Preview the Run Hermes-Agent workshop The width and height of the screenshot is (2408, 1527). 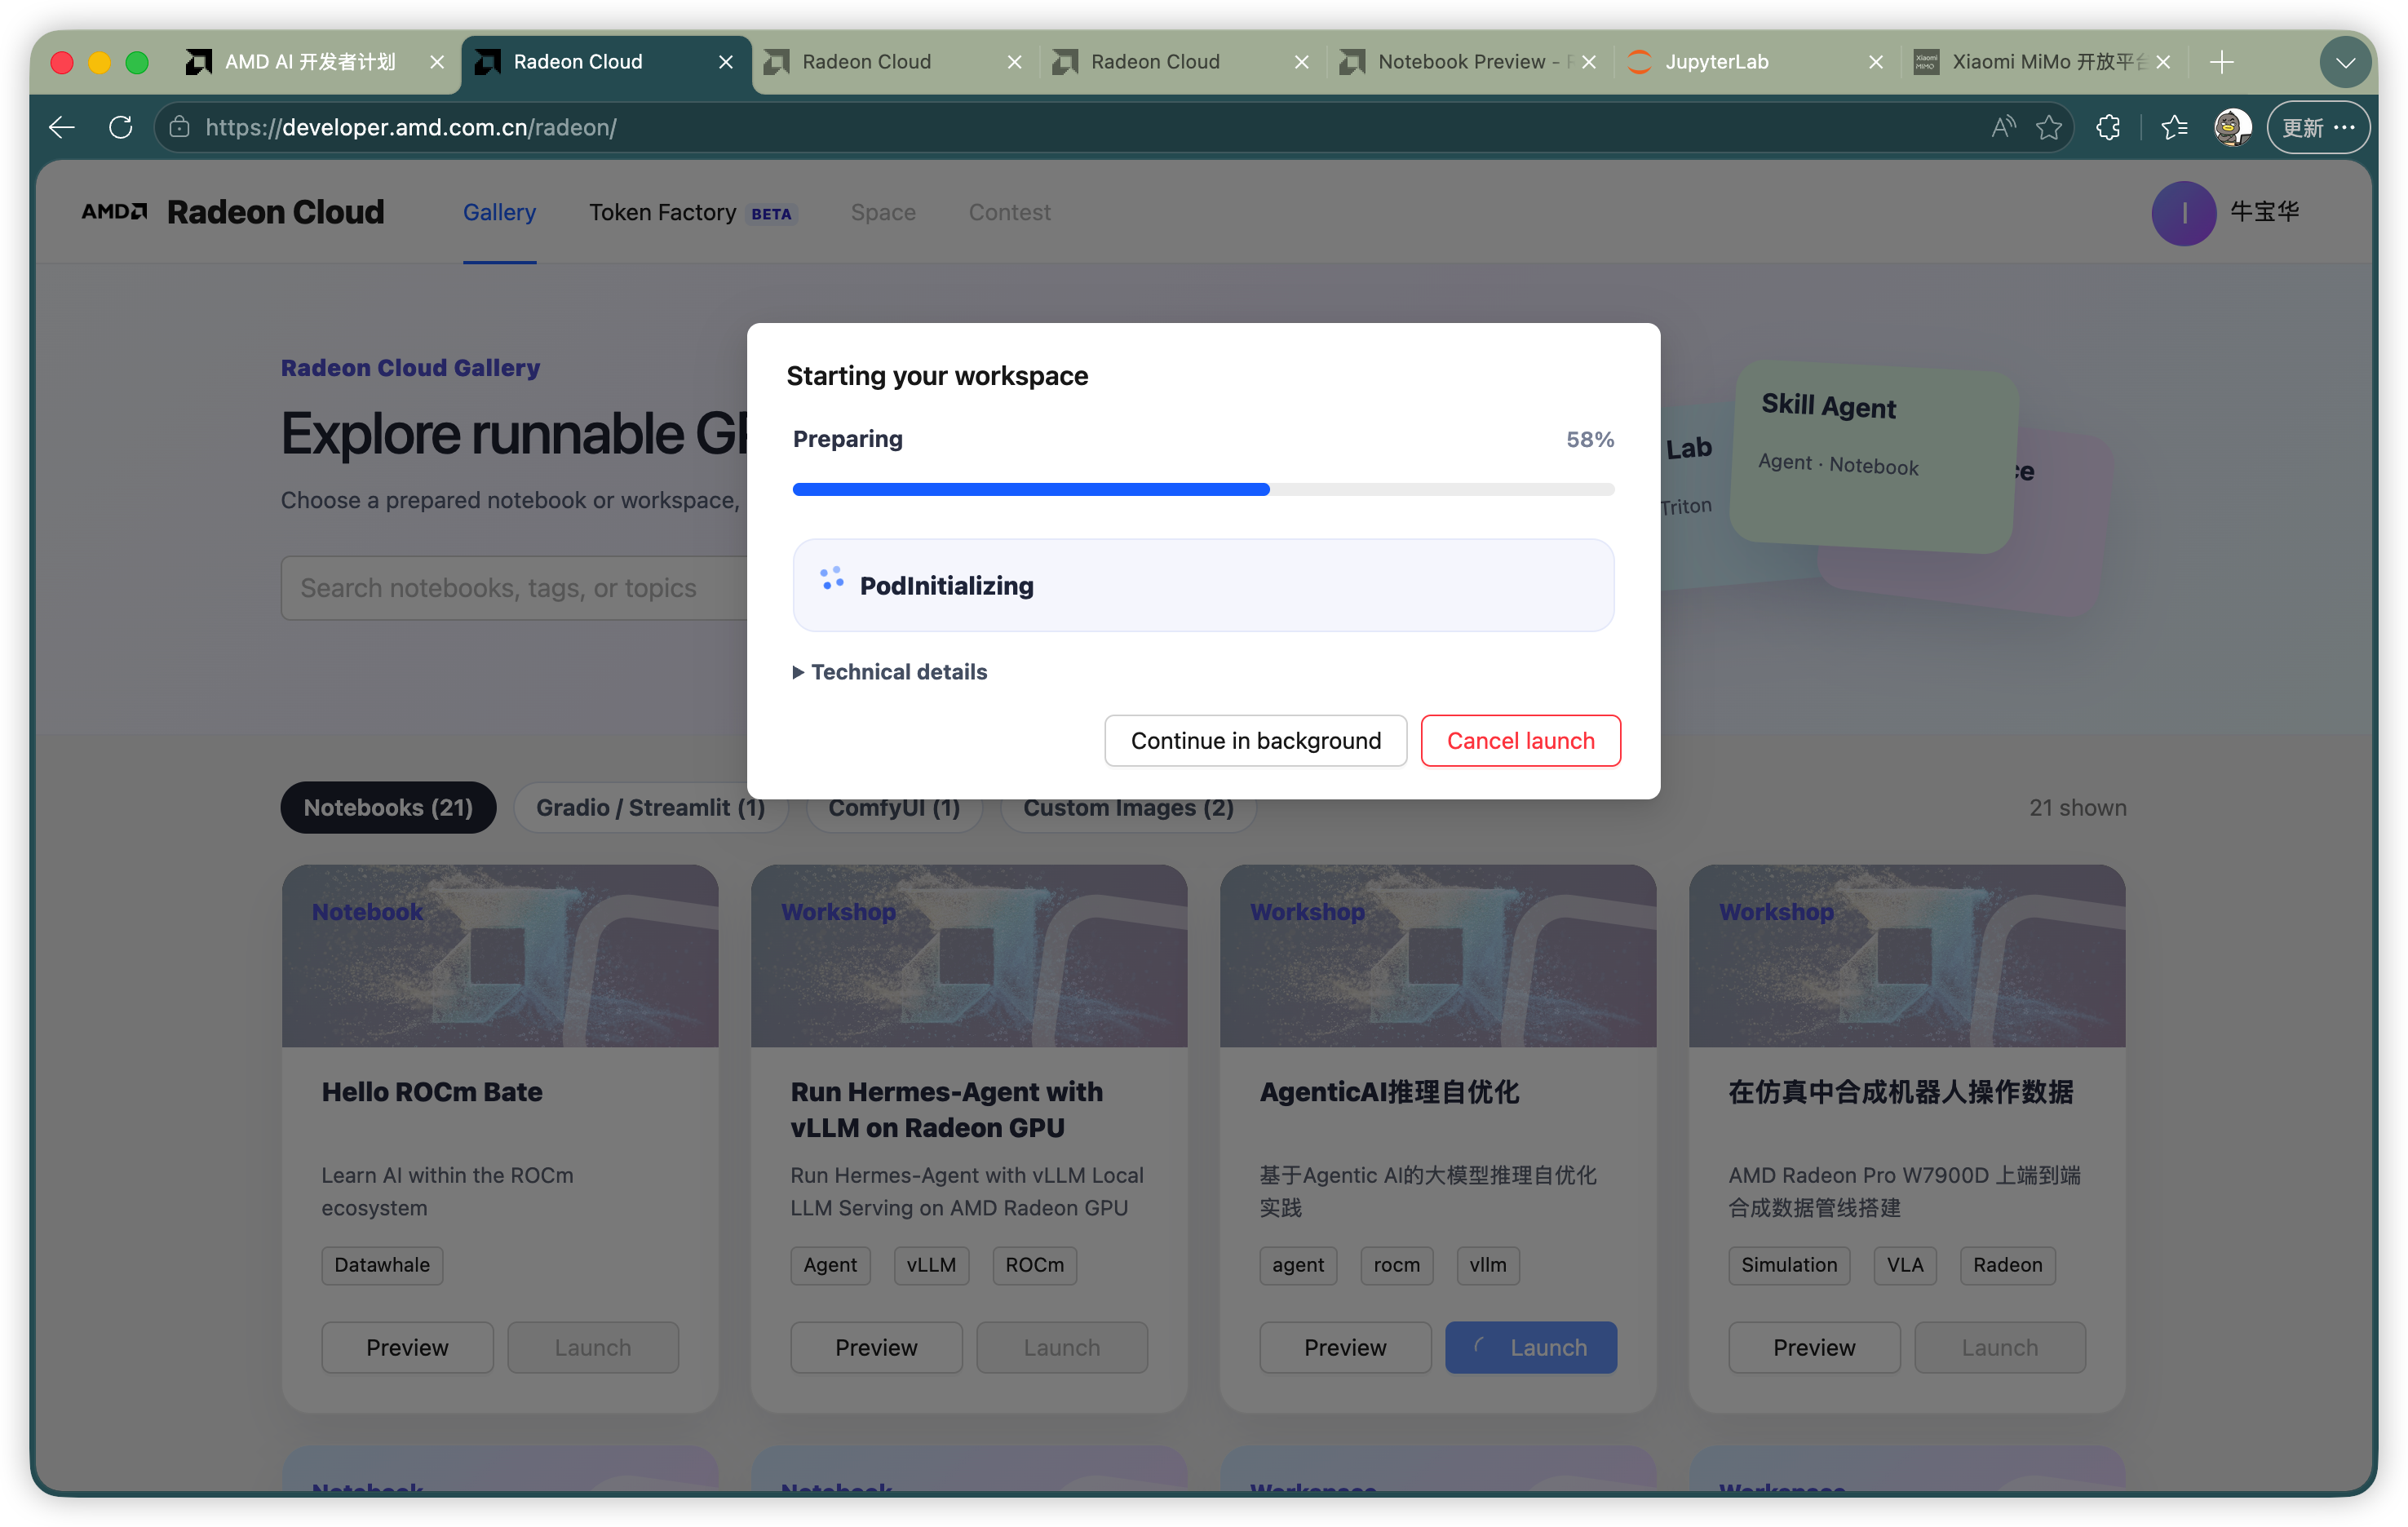(x=876, y=1348)
